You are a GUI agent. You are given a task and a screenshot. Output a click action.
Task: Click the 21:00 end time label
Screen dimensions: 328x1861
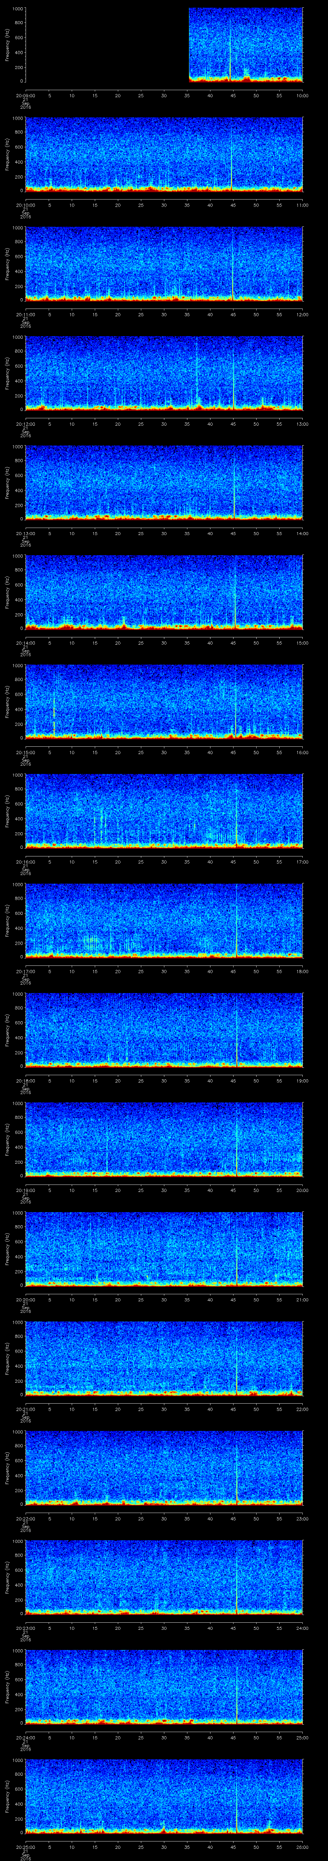(x=302, y=1299)
